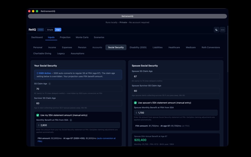Switch to Full mode

pos(58,30)
